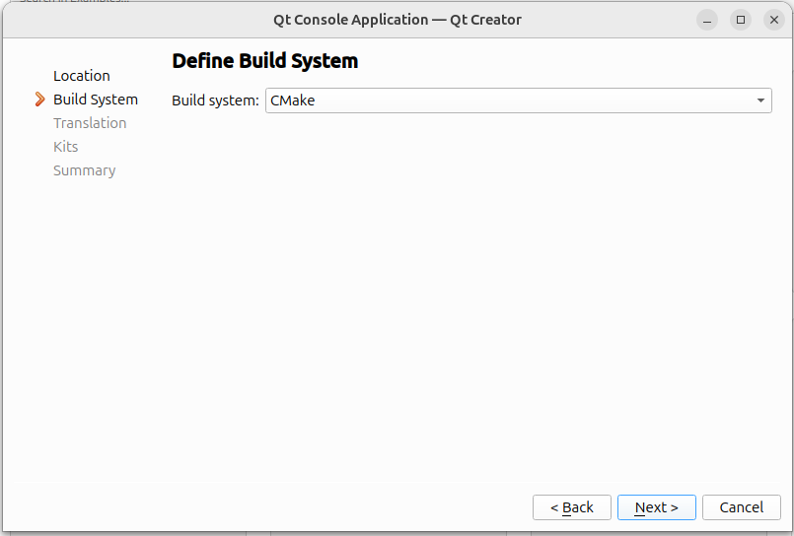This screenshot has width=794, height=536.
Task: Select the Location wizard step
Action: [x=82, y=76]
